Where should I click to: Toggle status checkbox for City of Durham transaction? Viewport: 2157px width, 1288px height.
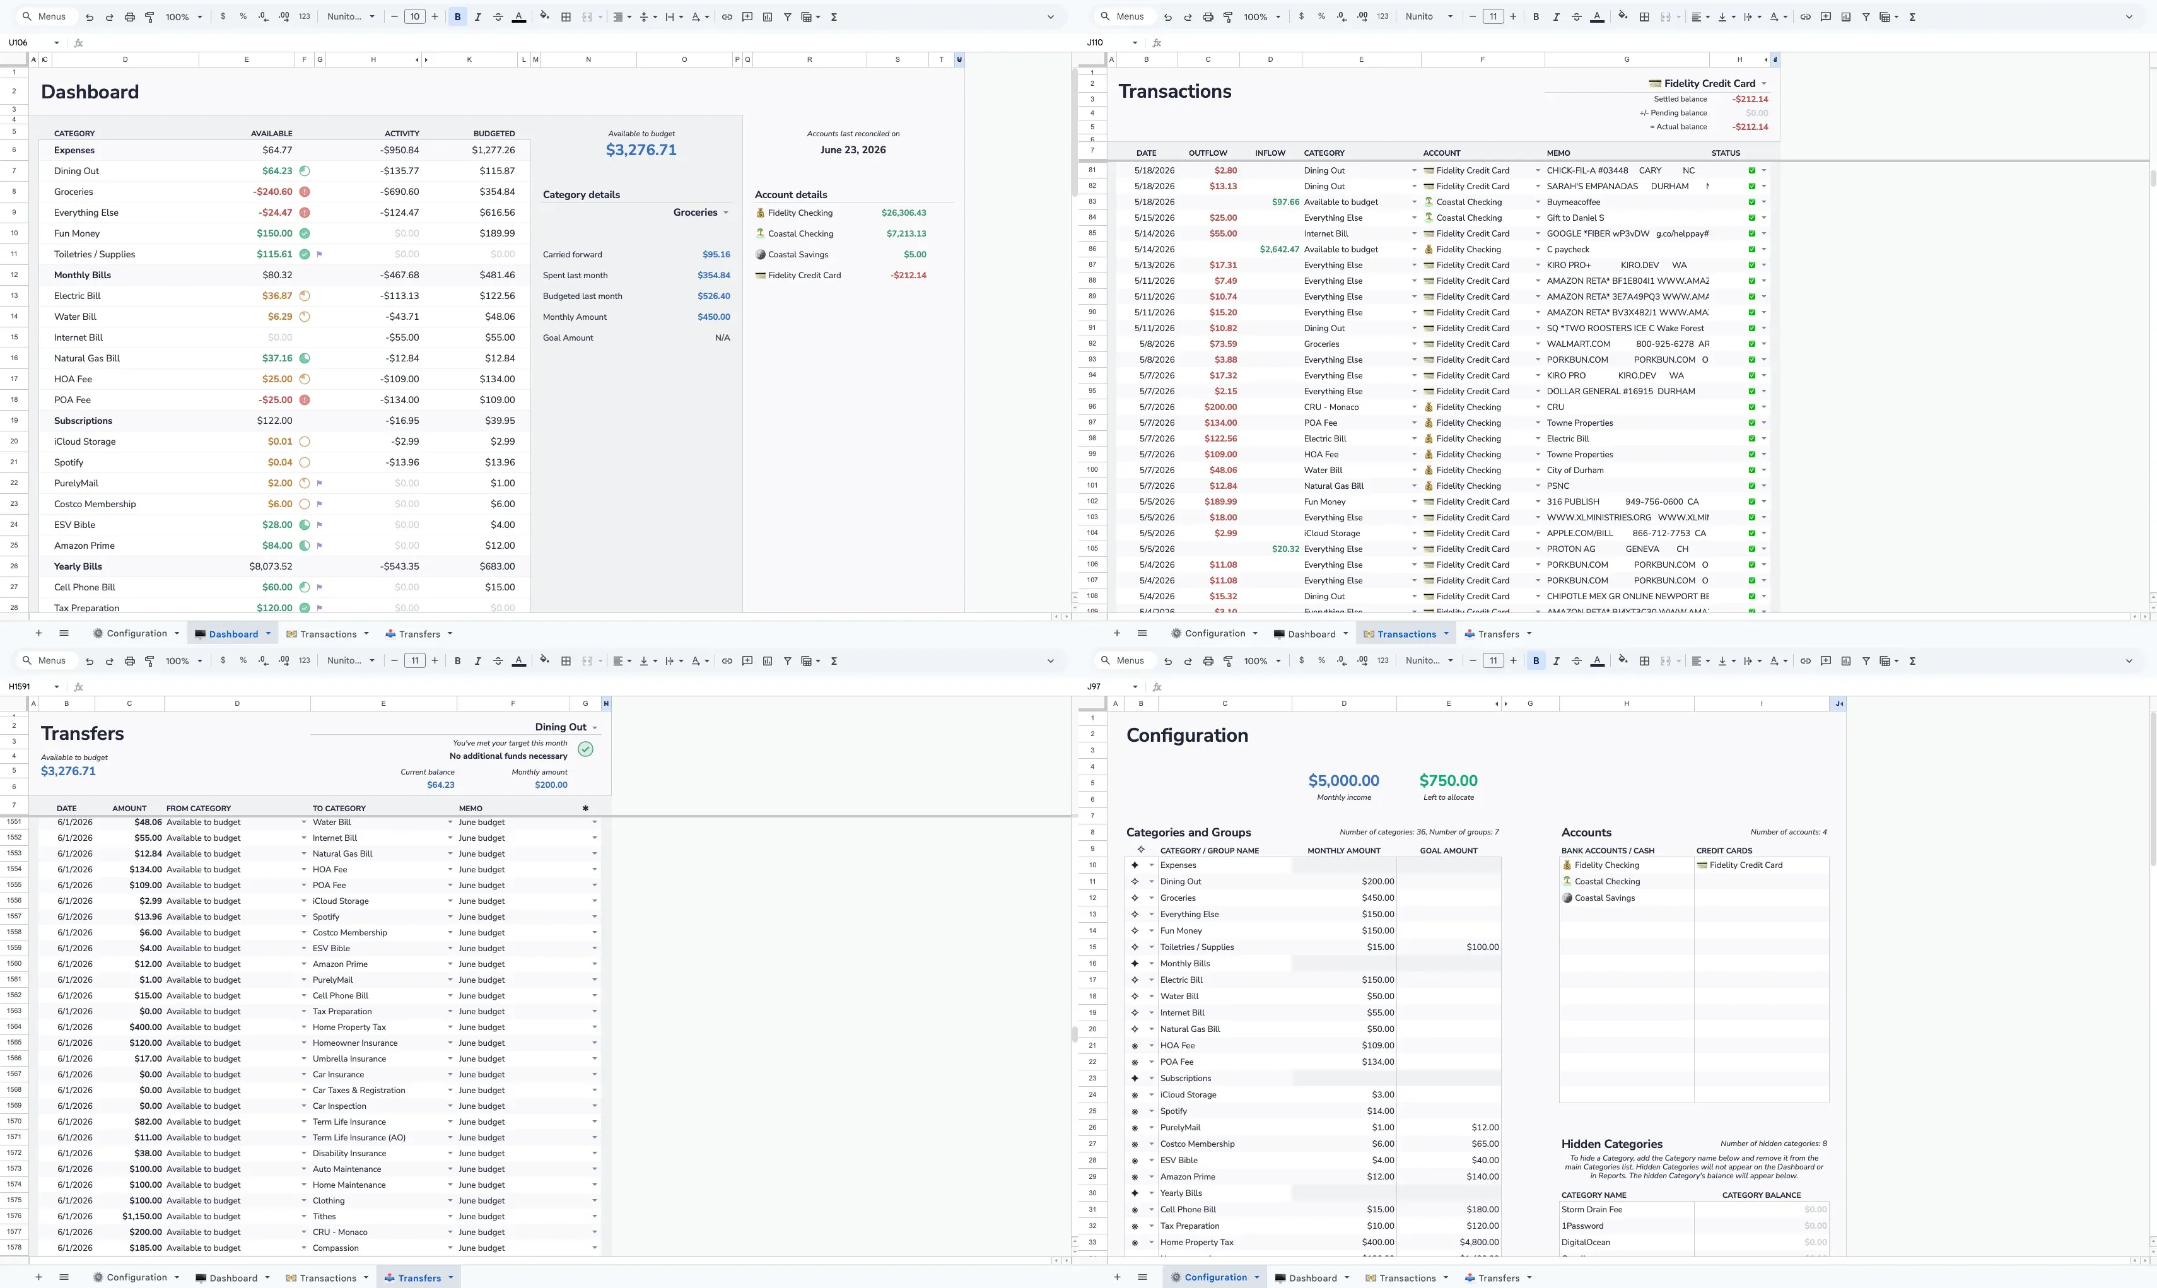click(x=1752, y=471)
